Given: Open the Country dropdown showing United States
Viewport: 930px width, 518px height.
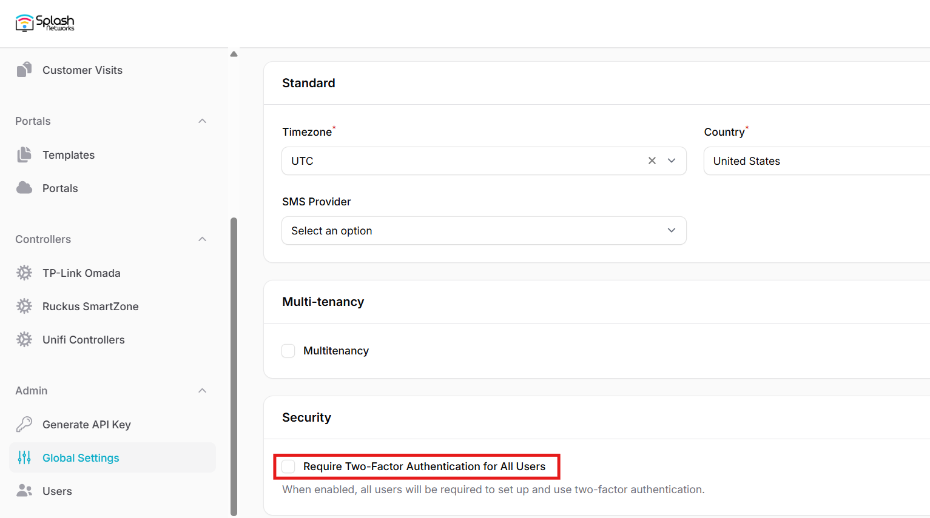Looking at the screenshot, I should pyautogui.click(x=816, y=161).
